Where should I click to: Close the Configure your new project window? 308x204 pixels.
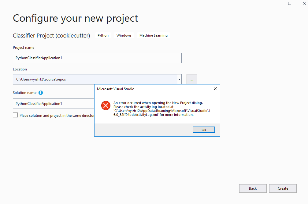[x=304, y=3]
